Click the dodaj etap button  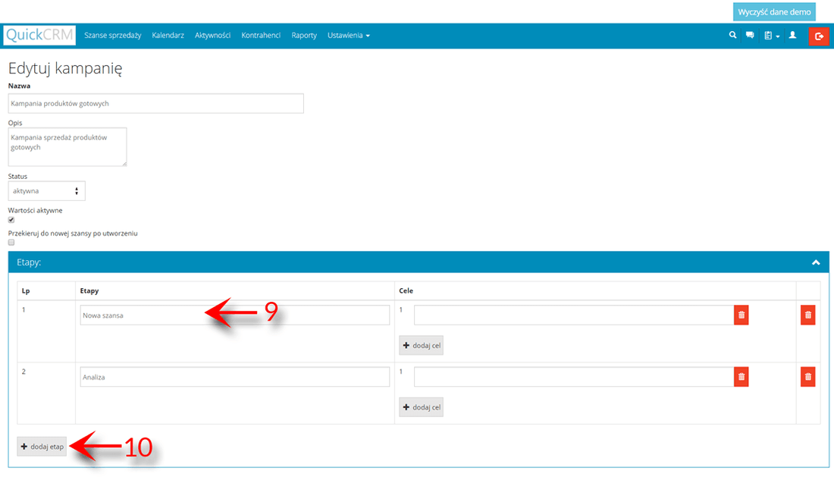coord(42,447)
